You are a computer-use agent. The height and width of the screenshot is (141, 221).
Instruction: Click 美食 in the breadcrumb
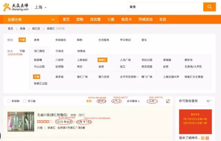pos(22,28)
